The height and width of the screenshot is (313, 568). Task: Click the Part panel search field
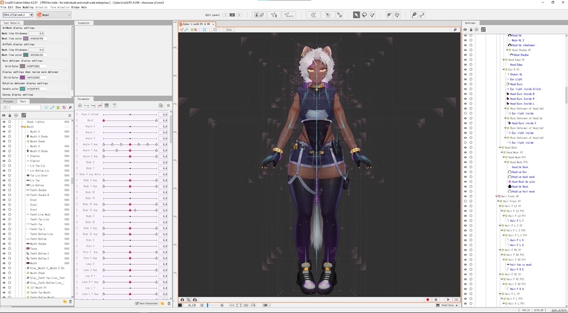pyautogui.click(x=25, y=108)
